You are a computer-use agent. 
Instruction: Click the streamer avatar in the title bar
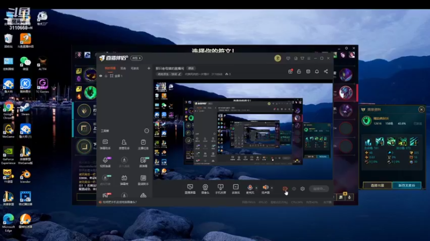click(x=277, y=58)
